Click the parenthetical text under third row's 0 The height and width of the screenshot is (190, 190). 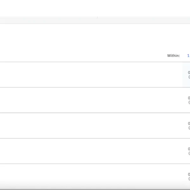click(189, 128)
